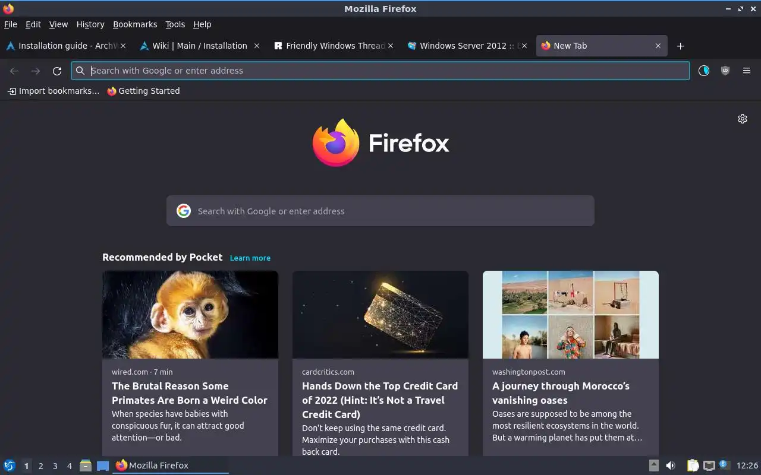Open the hamburger application menu
The height and width of the screenshot is (475, 761).
pos(747,71)
